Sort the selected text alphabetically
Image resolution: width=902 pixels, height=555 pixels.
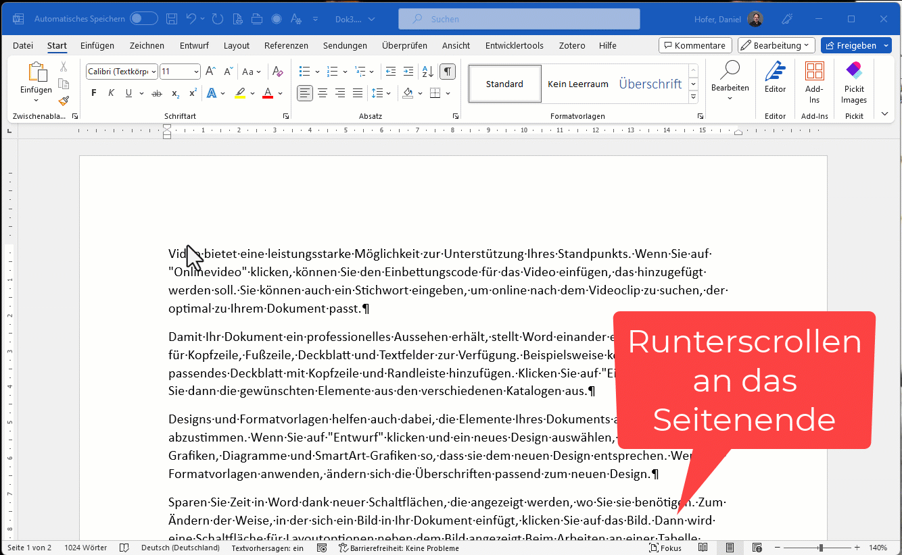[427, 72]
